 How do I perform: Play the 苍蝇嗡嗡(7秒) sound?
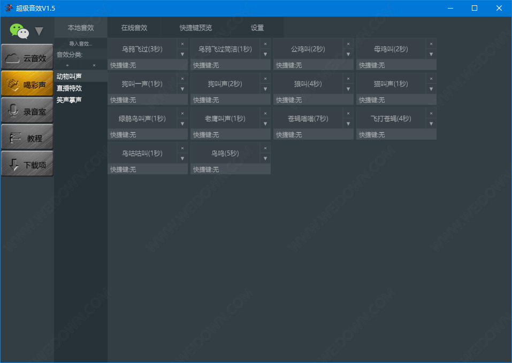tap(308, 118)
